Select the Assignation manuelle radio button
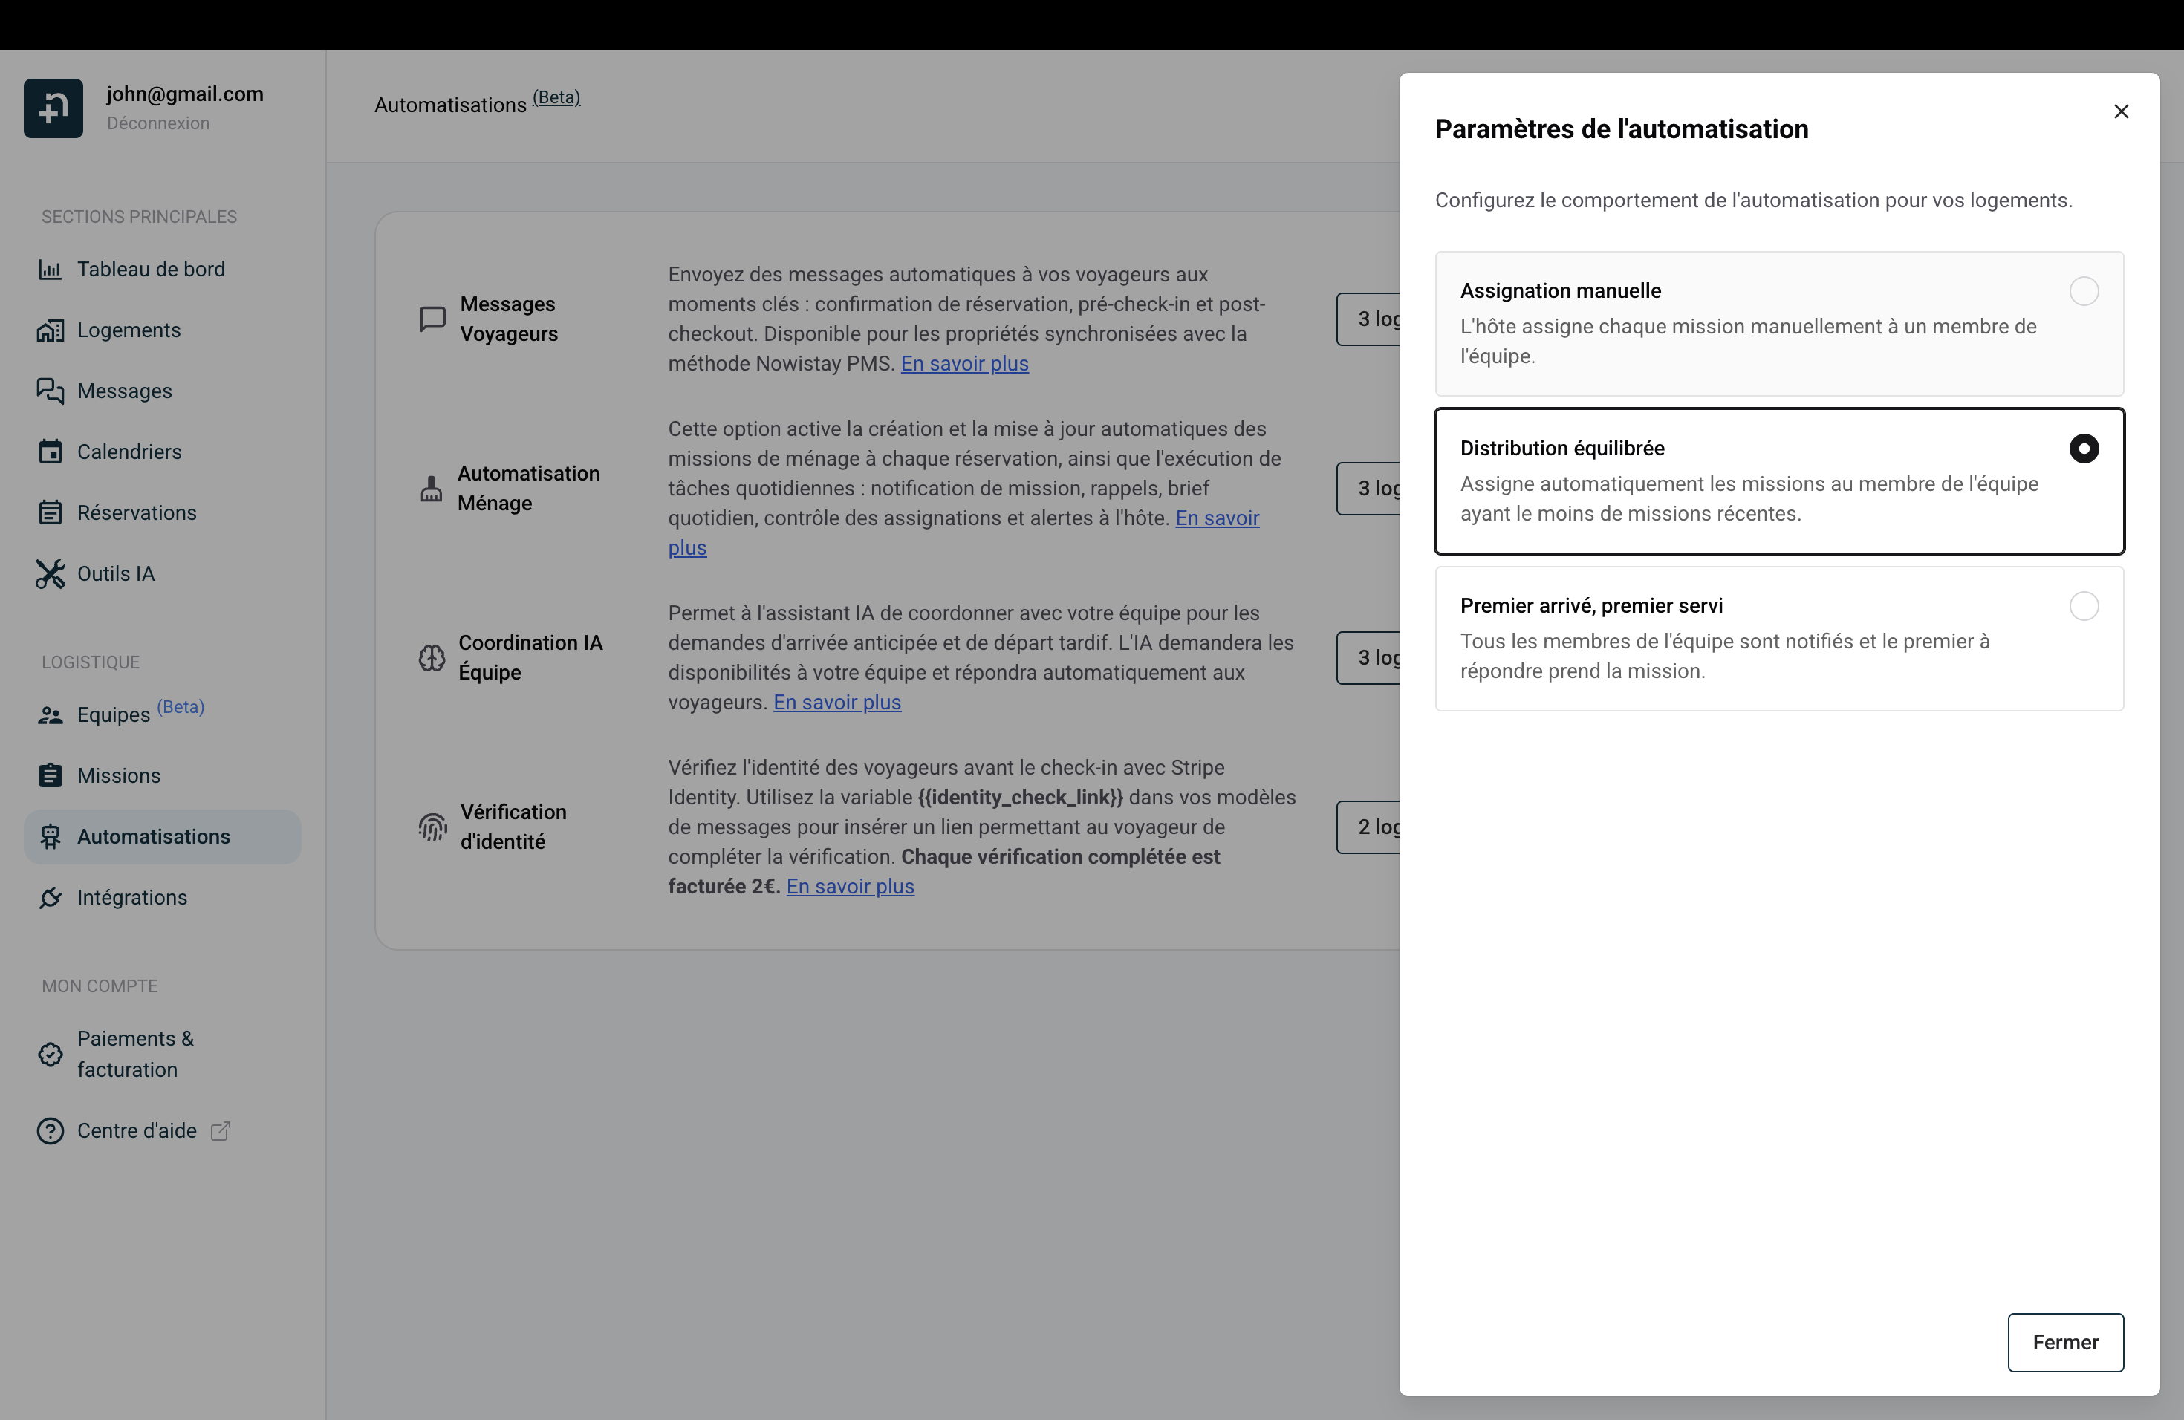2184x1420 pixels. tap(2083, 291)
